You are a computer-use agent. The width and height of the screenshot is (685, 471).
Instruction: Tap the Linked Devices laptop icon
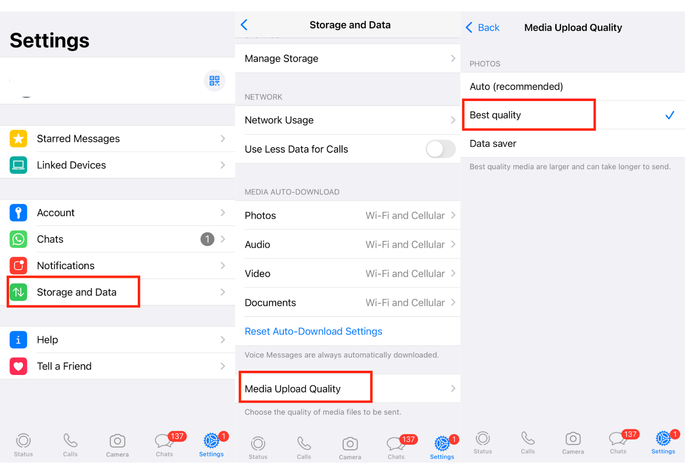click(x=18, y=165)
